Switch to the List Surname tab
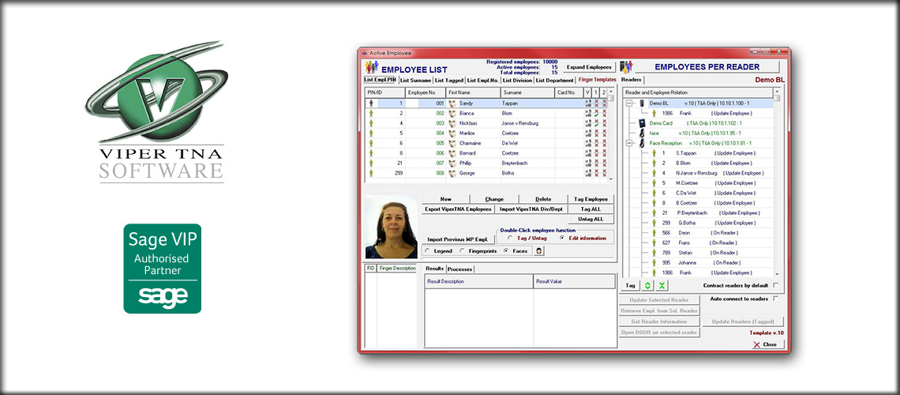900x395 pixels. point(415,81)
